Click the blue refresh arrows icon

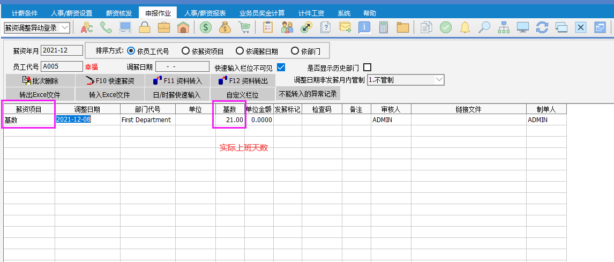click(542, 27)
